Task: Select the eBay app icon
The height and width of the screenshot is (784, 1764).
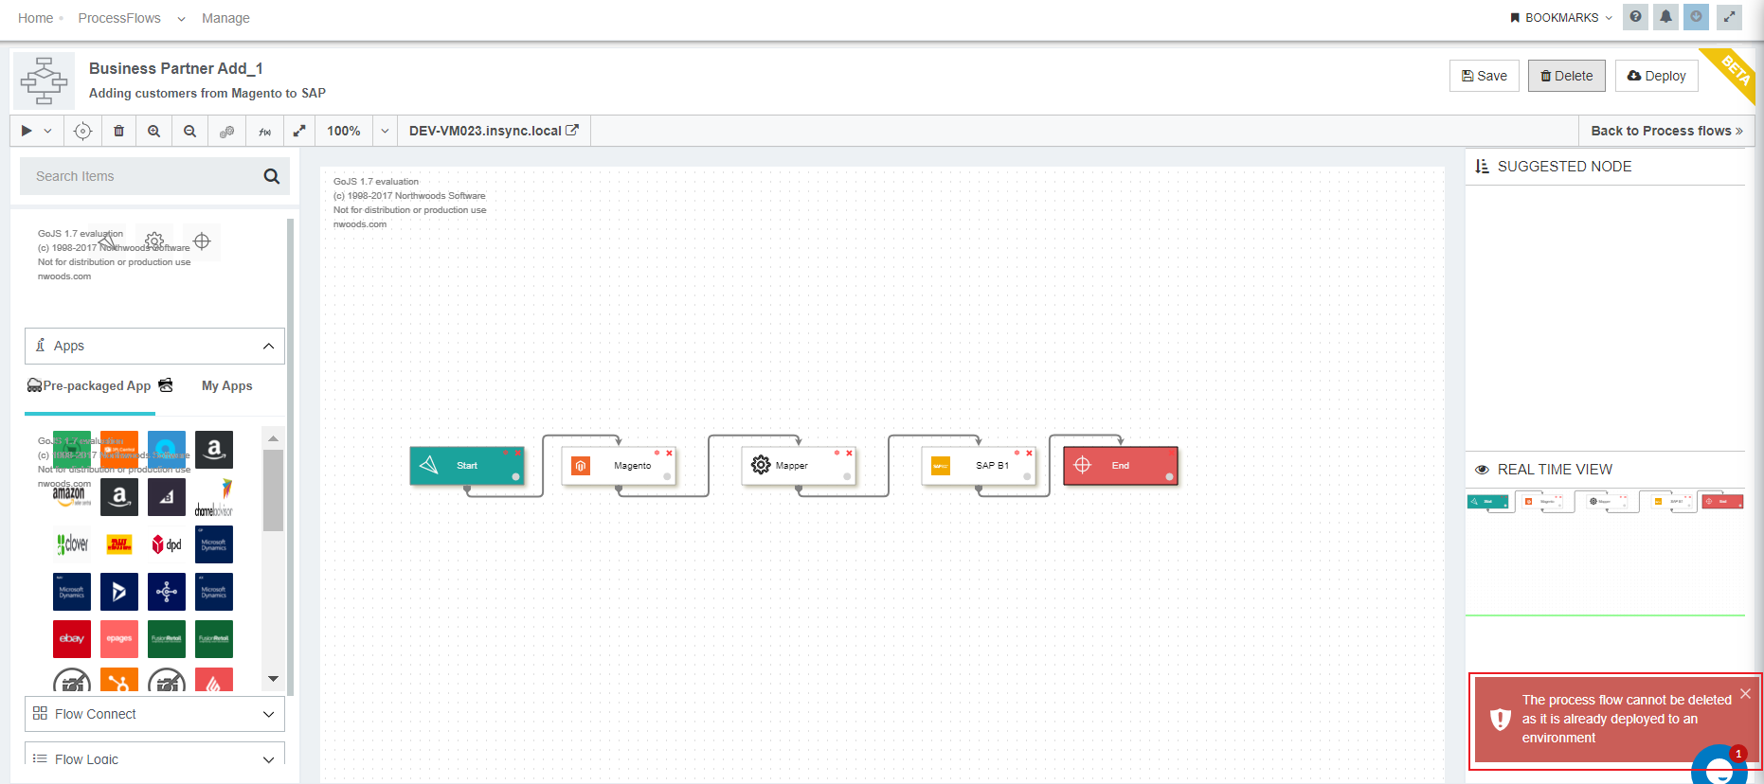Action: coord(72,639)
